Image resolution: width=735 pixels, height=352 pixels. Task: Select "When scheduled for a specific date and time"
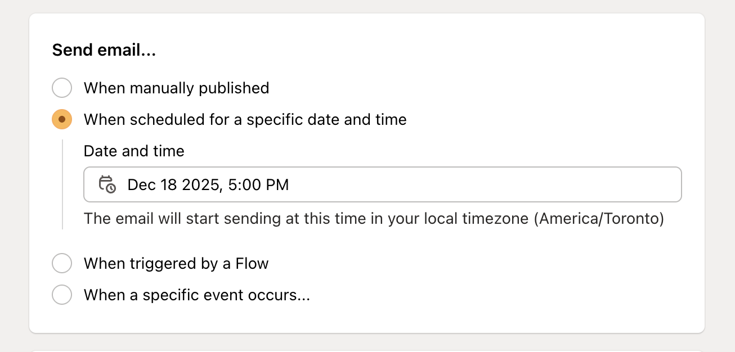pos(62,119)
